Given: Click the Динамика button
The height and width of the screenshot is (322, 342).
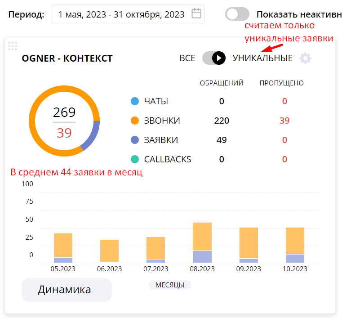Looking at the screenshot, I should click(x=67, y=290).
